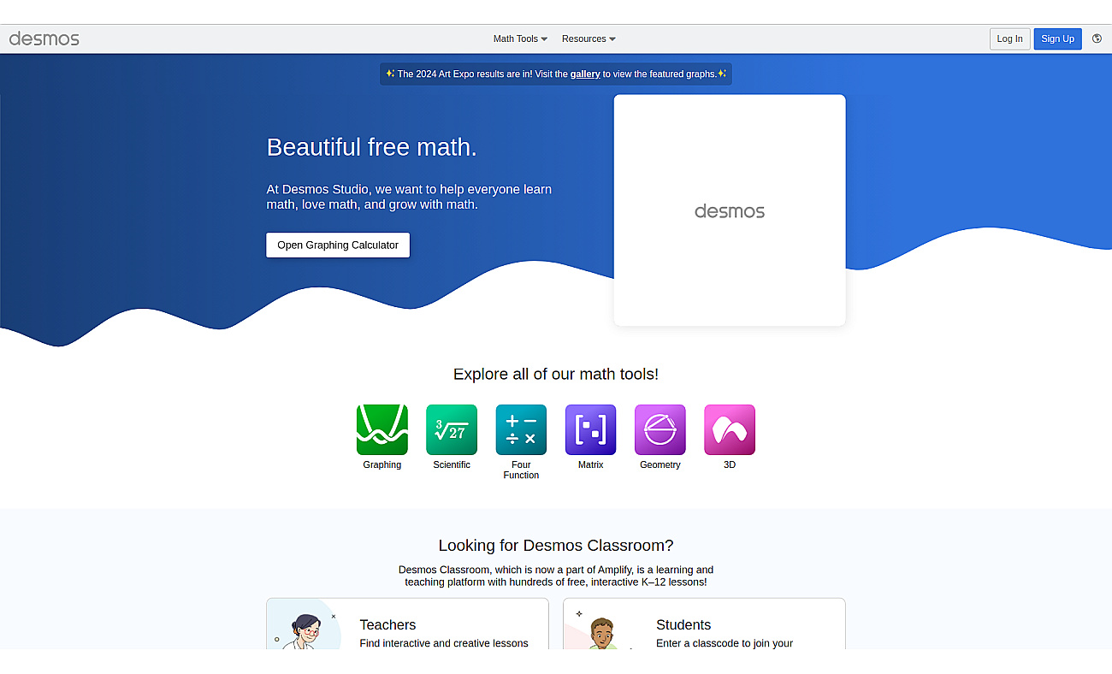
Task: Click "Beautiful free math." heading
Action: point(371,147)
